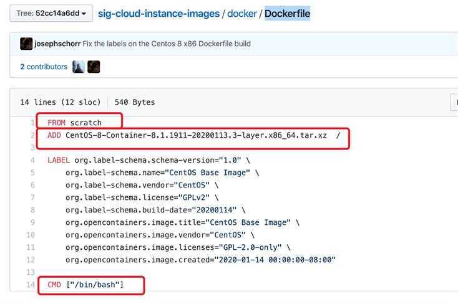The image size is (458, 304).
Task: Click the FROM scratch code line
Action: (x=74, y=123)
